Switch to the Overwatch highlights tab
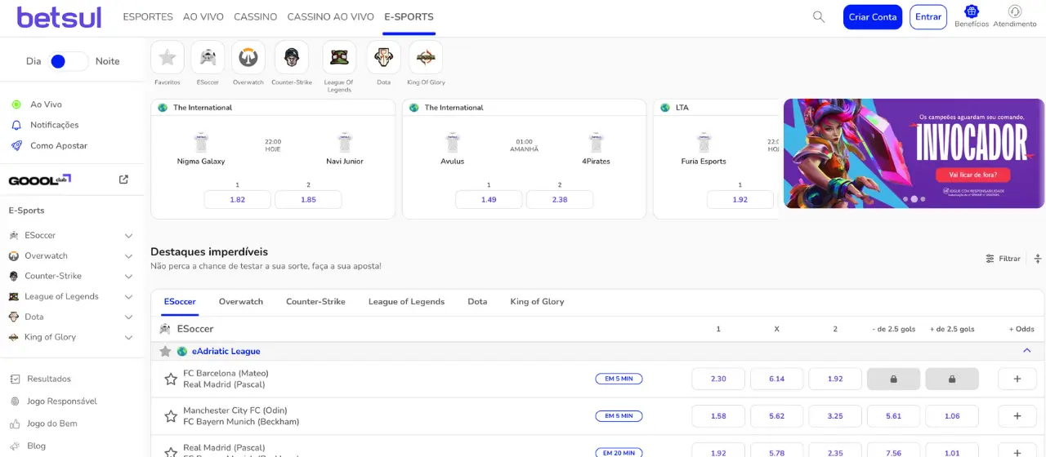The height and width of the screenshot is (457, 1046). (x=241, y=301)
